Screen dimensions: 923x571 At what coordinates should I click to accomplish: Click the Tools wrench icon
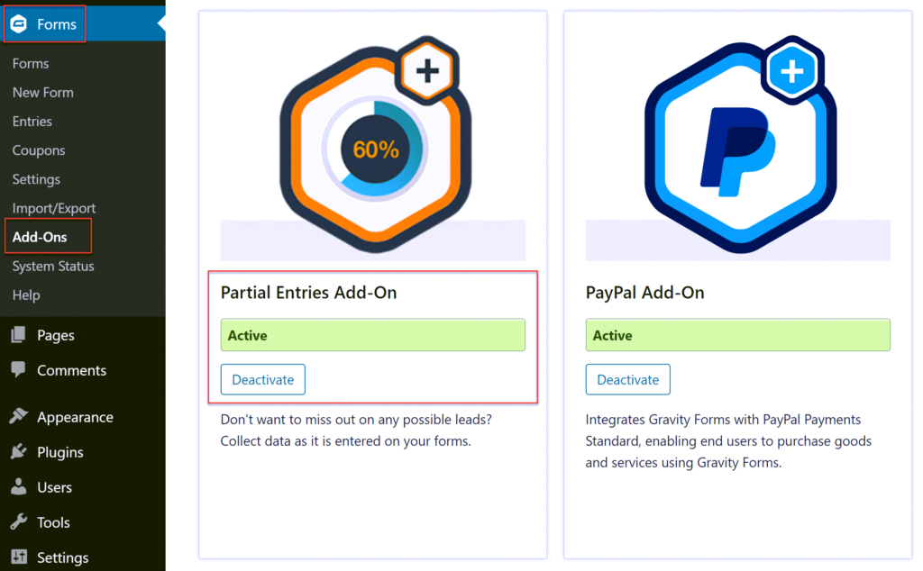point(20,521)
